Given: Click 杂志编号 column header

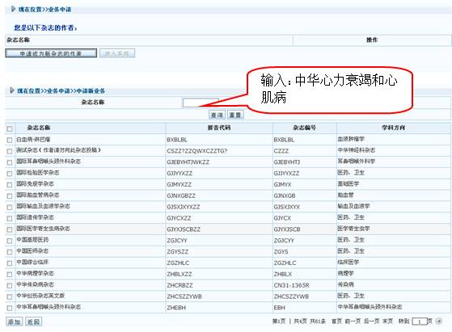Looking at the screenshot, I should pyautogui.click(x=304, y=128).
